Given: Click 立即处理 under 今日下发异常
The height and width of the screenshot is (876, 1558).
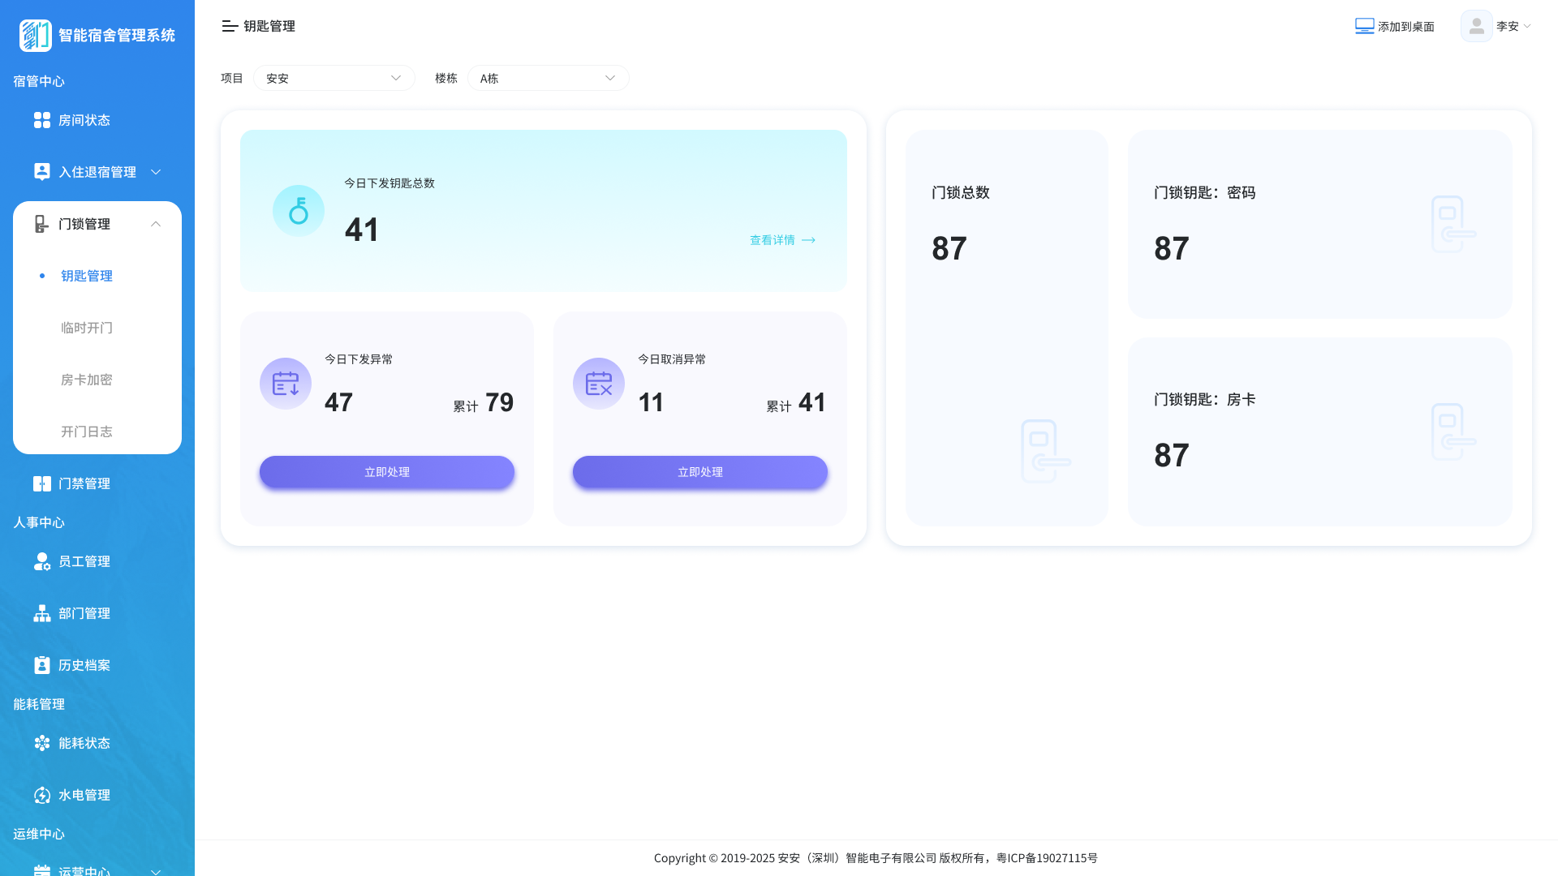Looking at the screenshot, I should pyautogui.click(x=387, y=472).
